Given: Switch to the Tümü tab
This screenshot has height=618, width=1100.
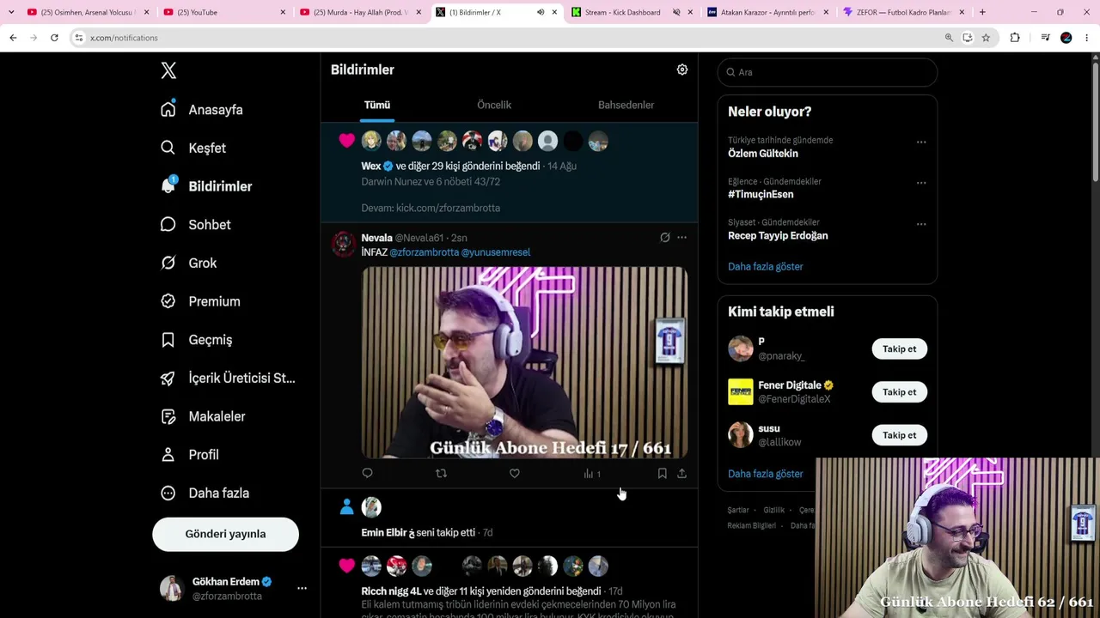Looking at the screenshot, I should [376, 105].
